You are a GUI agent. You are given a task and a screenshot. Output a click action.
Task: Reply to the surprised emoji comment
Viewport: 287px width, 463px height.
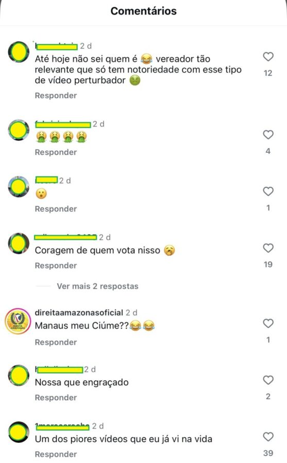click(x=56, y=209)
